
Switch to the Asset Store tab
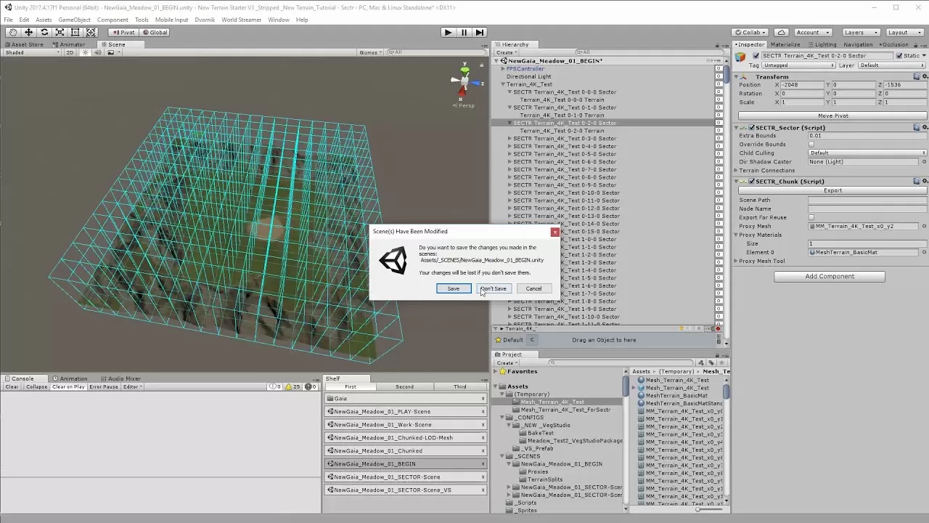[x=24, y=44]
